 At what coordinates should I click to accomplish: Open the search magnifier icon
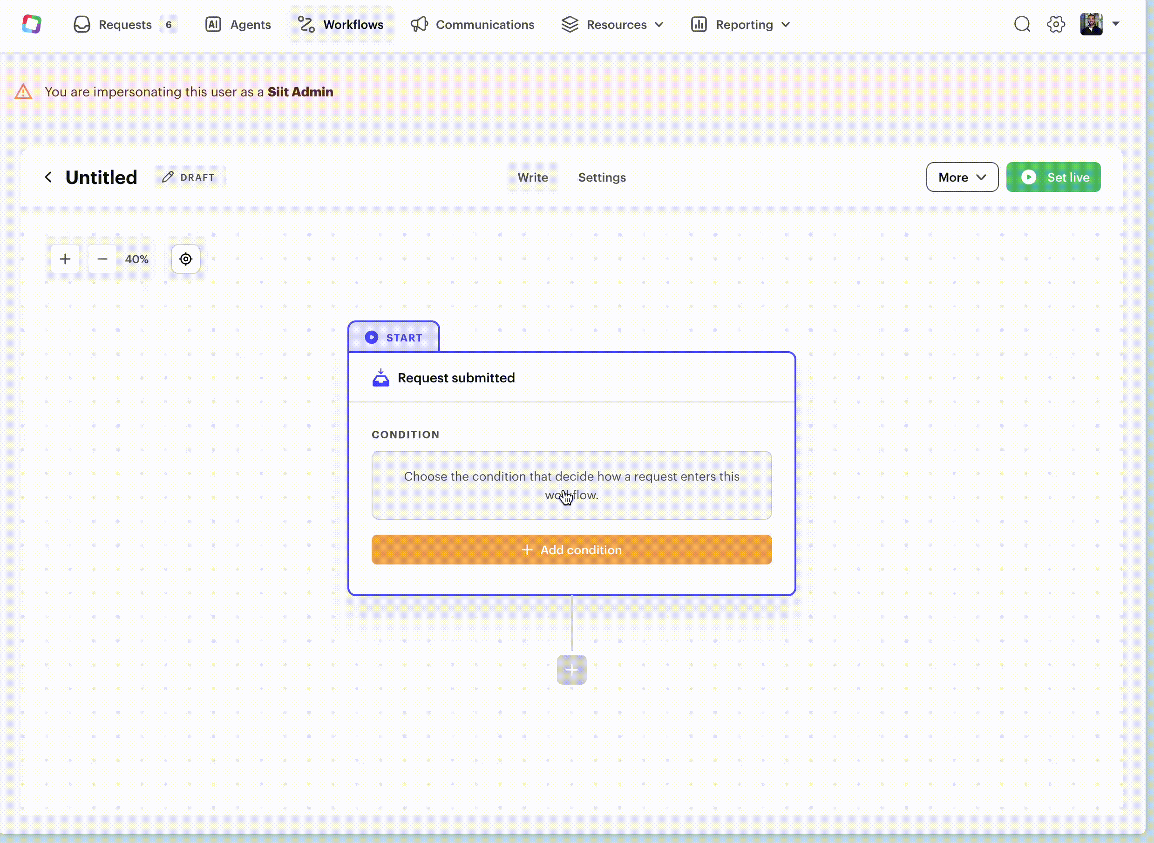[x=1022, y=24]
